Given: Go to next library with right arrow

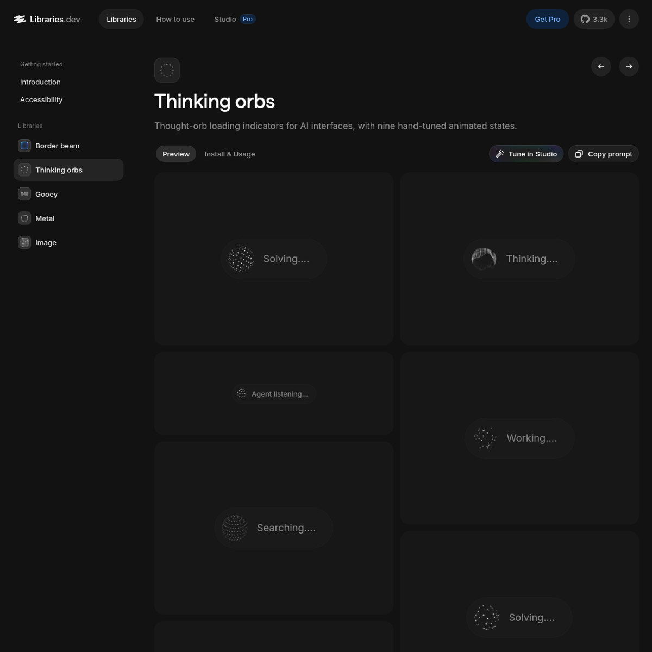Looking at the screenshot, I should click(629, 66).
